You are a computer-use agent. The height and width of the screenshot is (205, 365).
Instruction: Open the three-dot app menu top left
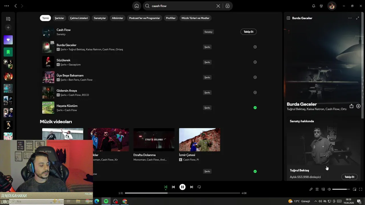click(7, 6)
